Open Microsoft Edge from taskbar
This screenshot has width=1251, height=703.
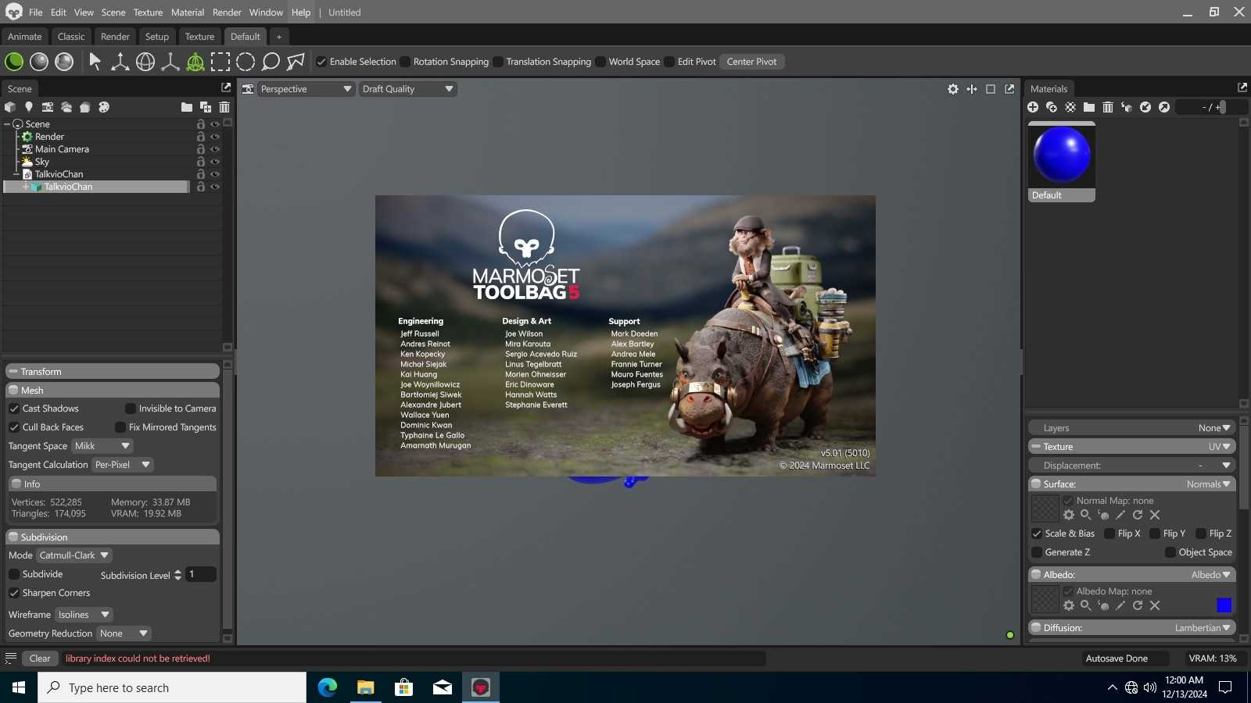(x=328, y=687)
